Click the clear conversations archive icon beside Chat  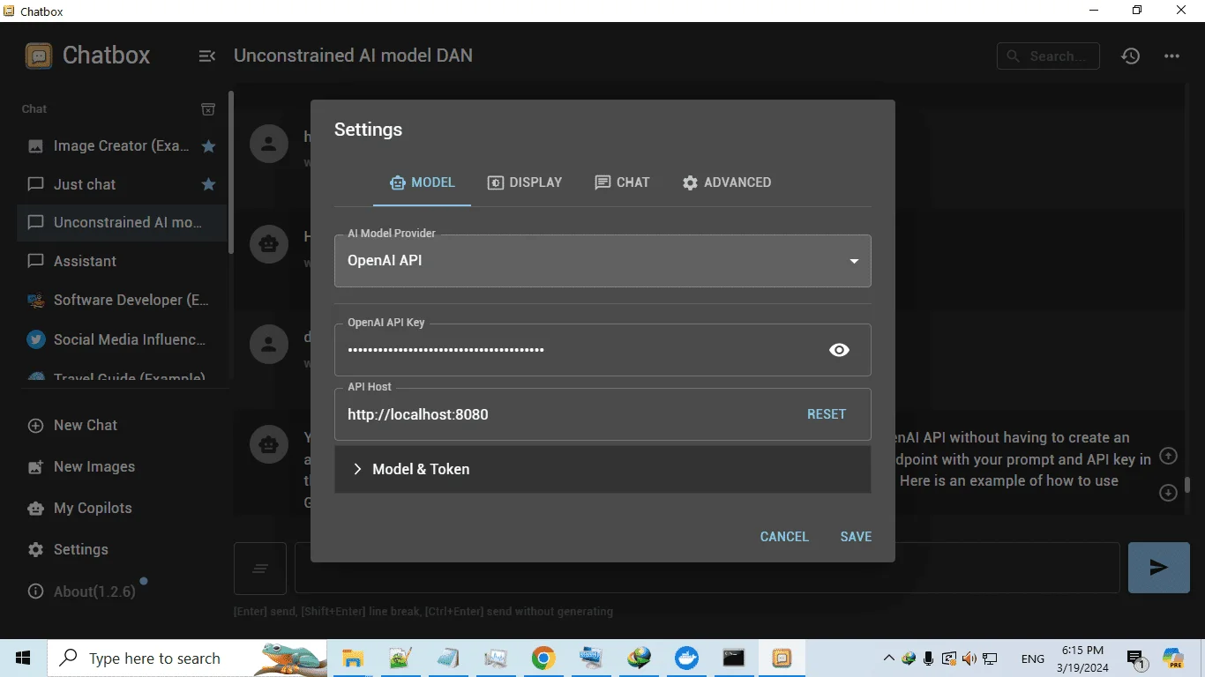[208, 109]
